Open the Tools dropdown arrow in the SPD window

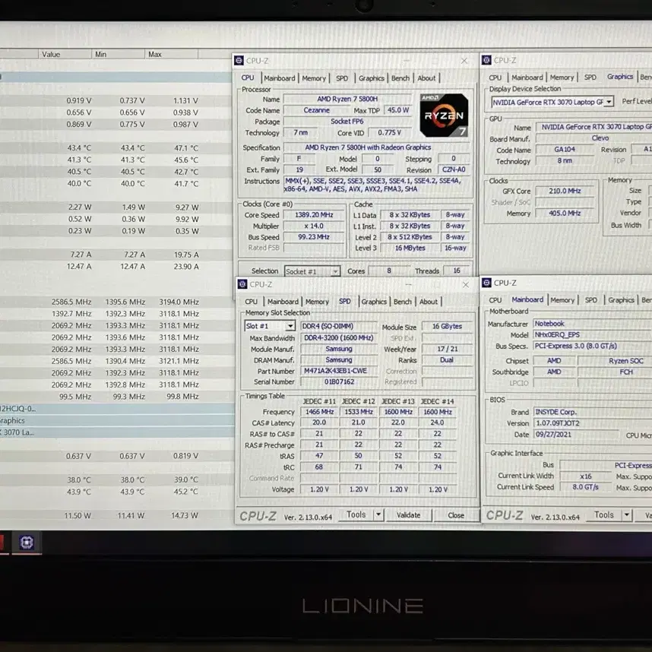(x=378, y=514)
